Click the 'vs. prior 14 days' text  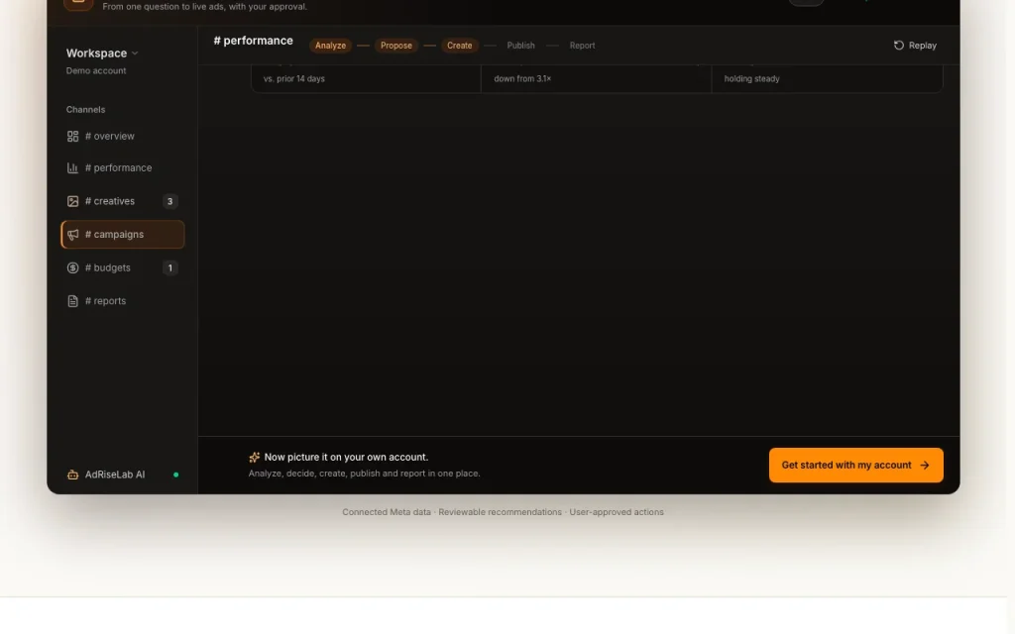click(x=293, y=79)
